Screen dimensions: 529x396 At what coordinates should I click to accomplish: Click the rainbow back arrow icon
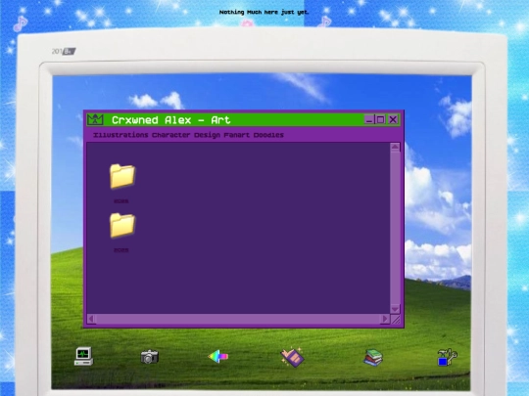point(218,356)
